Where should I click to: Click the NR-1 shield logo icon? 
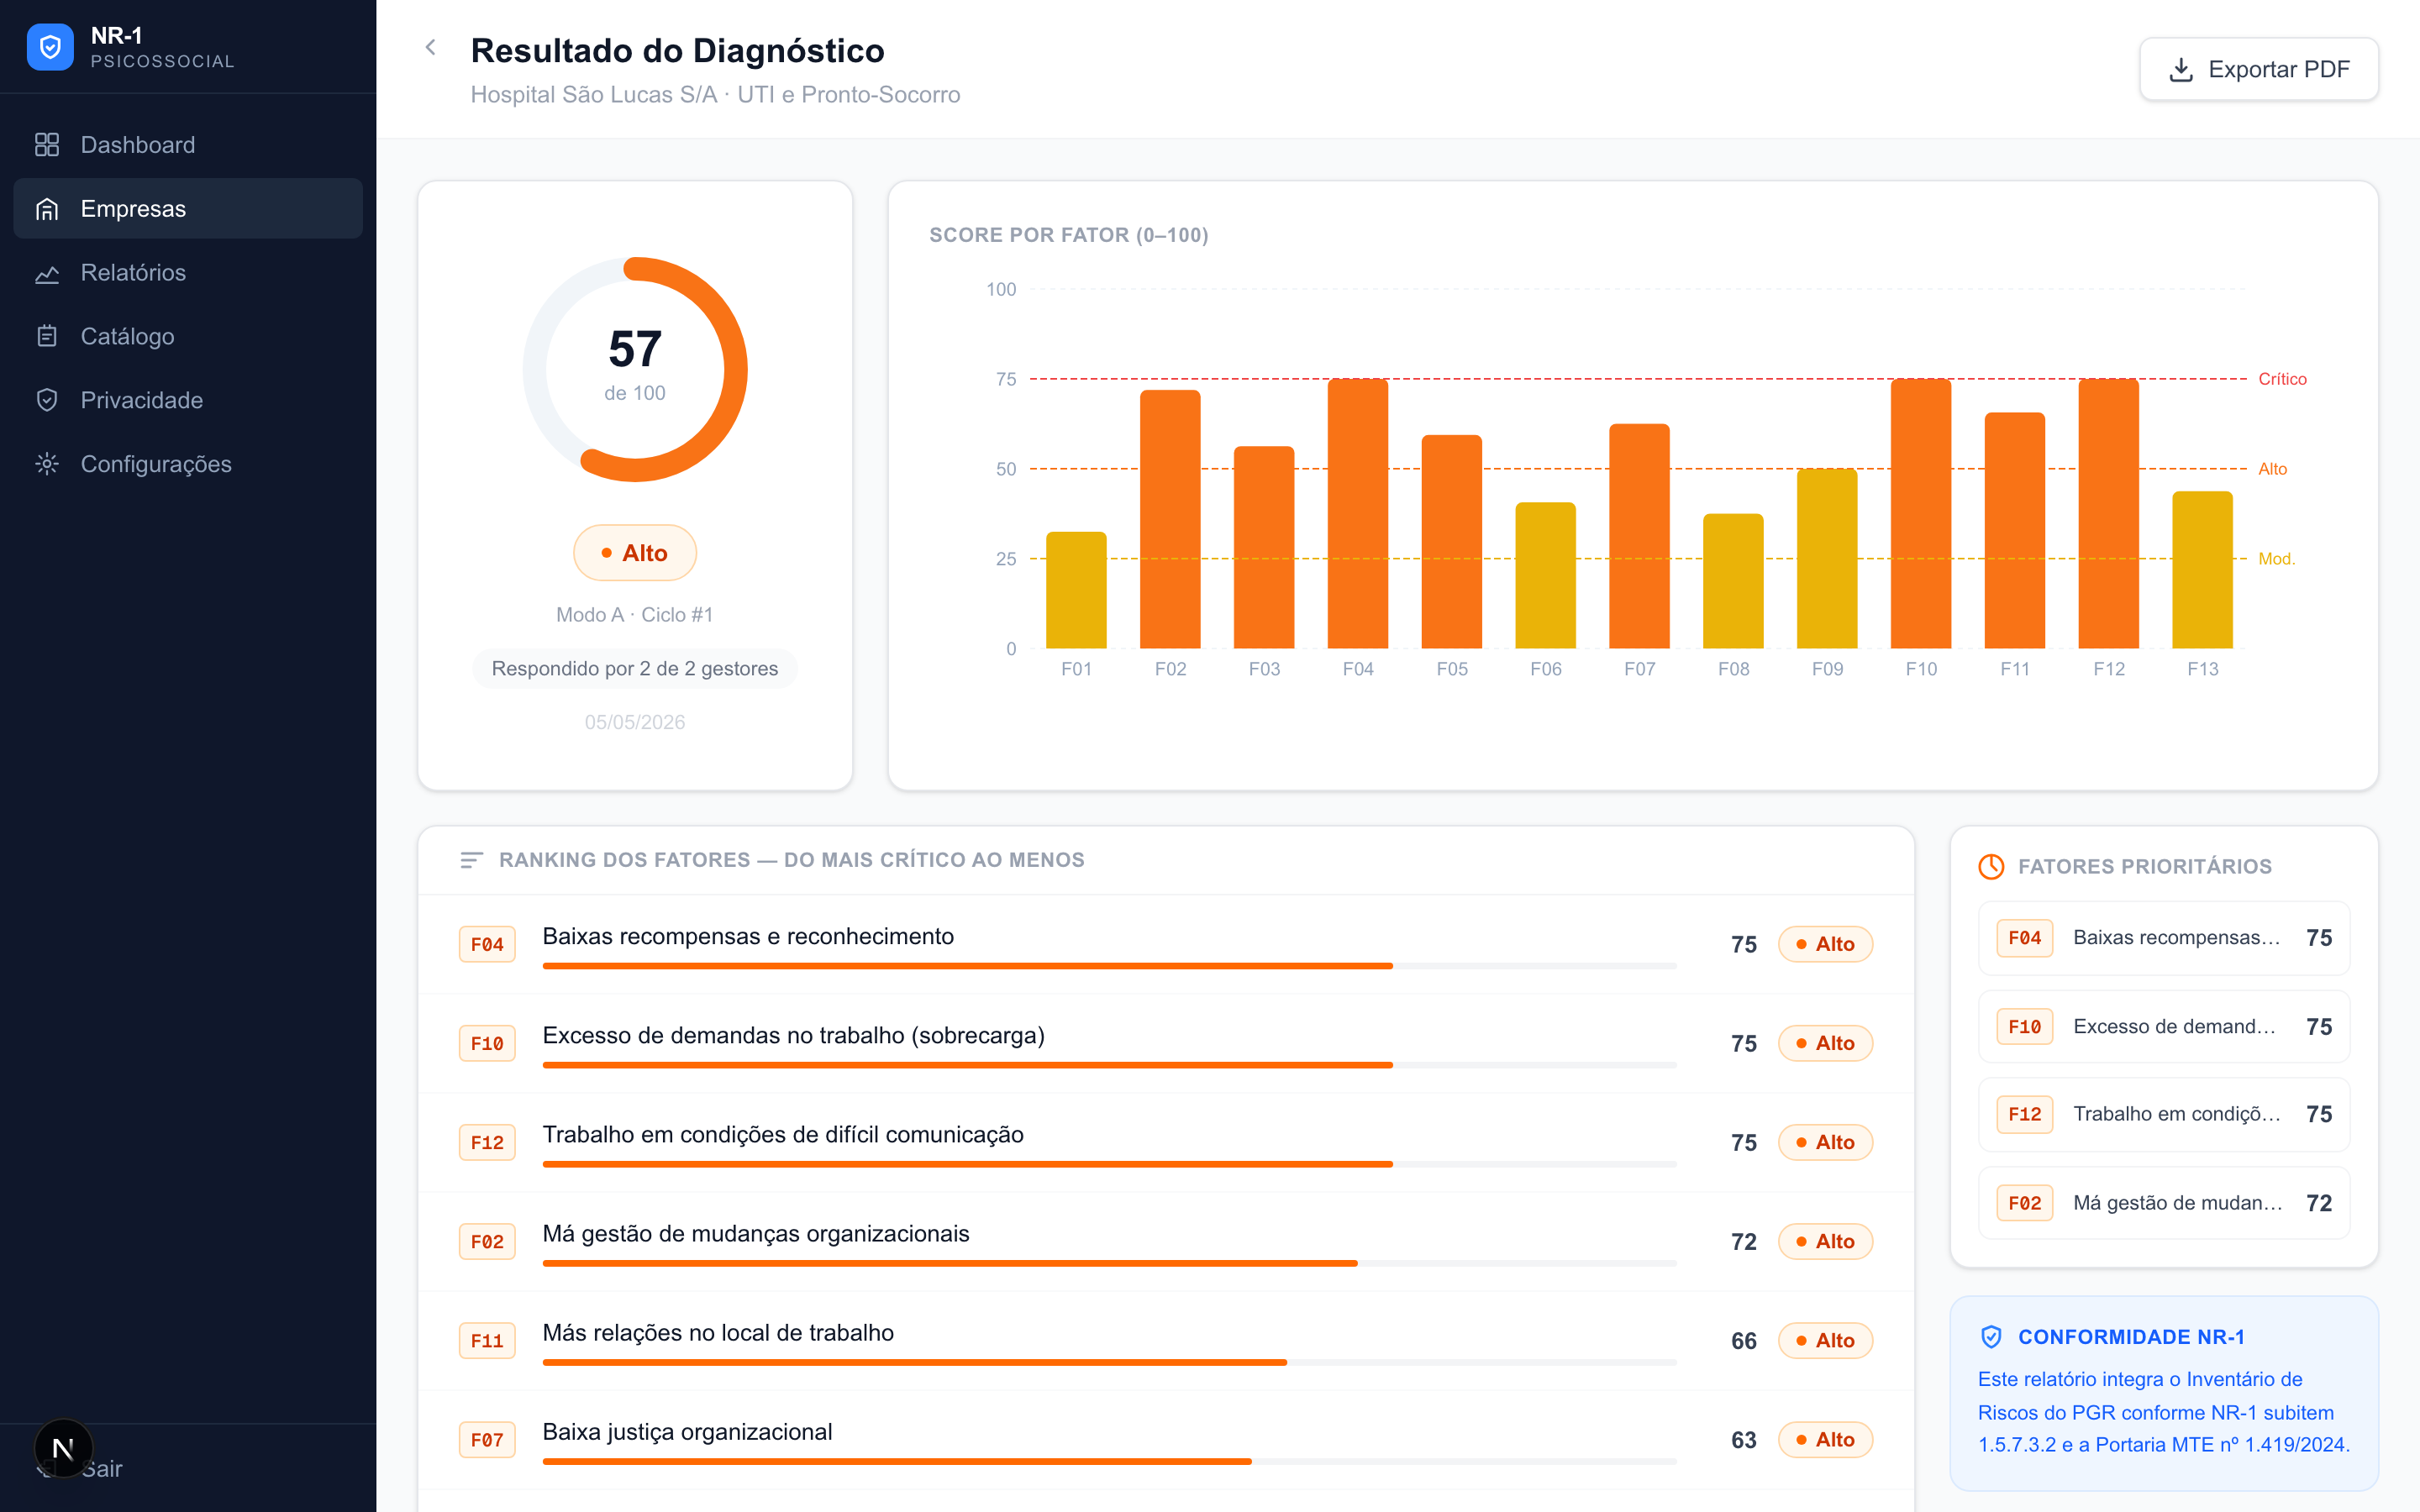pos(50,47)
